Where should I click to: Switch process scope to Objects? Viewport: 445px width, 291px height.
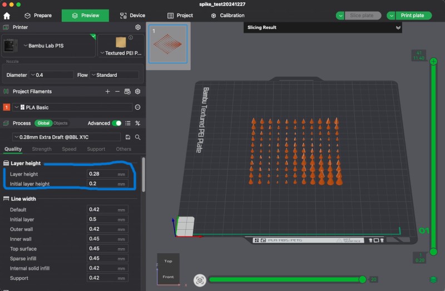click(61, 123)
